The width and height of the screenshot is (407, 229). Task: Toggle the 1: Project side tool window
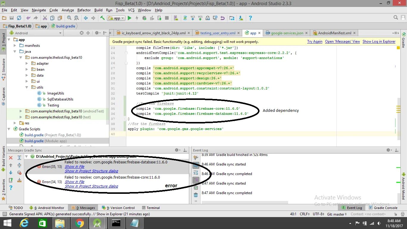[4, 42]
